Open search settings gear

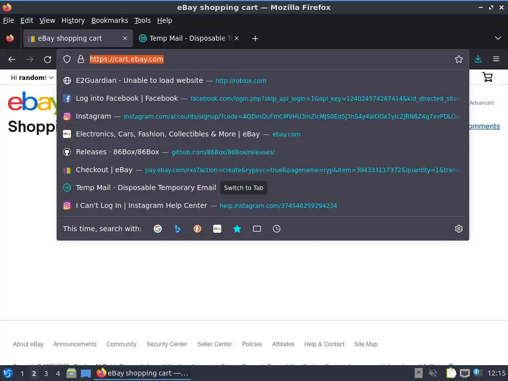tap(459, 229)
